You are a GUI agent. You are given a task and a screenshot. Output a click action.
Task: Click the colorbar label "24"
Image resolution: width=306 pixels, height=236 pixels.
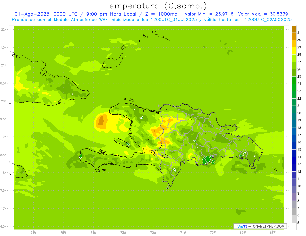coord(299,84)
